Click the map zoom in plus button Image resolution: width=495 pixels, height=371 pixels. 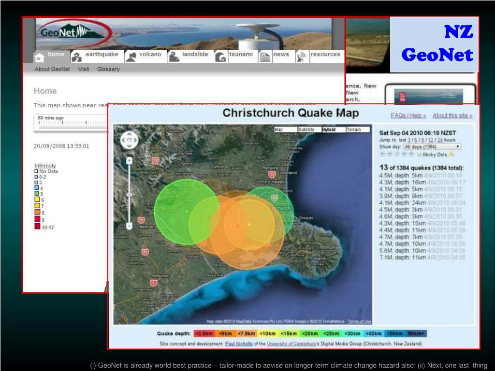click(129, 160)
